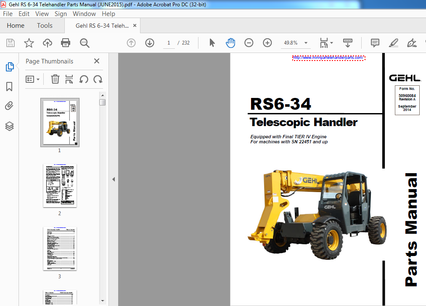Open the File menu
The image size is (426, 306).
point(8,14)
